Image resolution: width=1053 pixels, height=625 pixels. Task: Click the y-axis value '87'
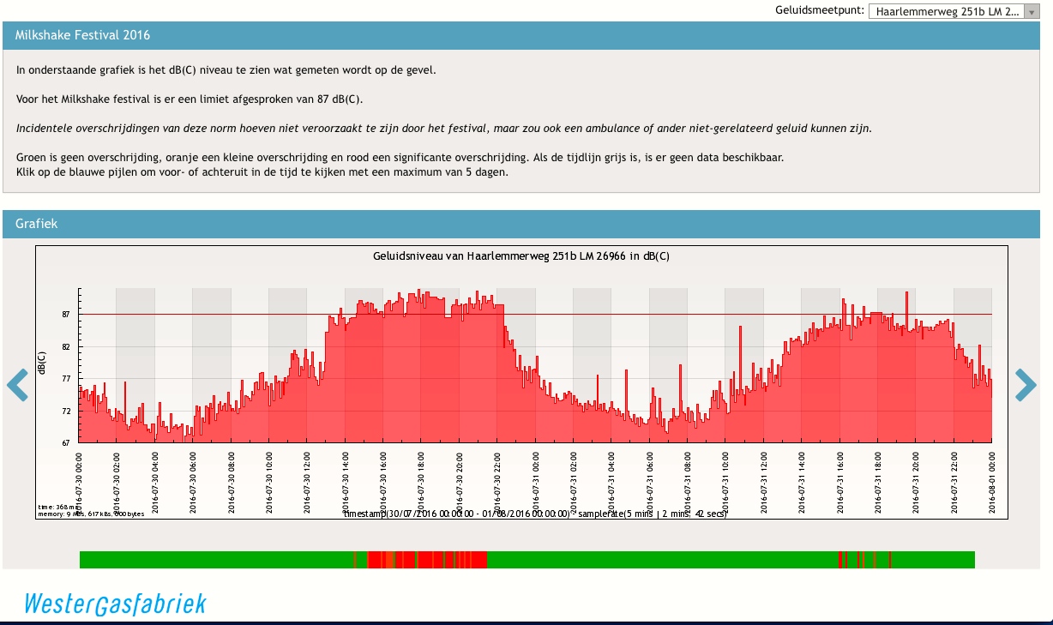tap(65, 315)
